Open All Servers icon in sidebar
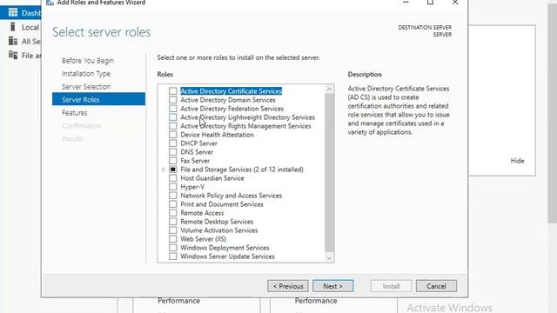 13,41
